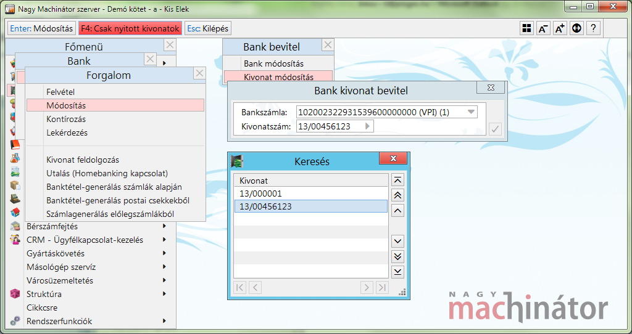The height and width of the screenshot is (334, 632).
Task: Close the Bank kivonat bevitel dialog
Action: [491, 88]
